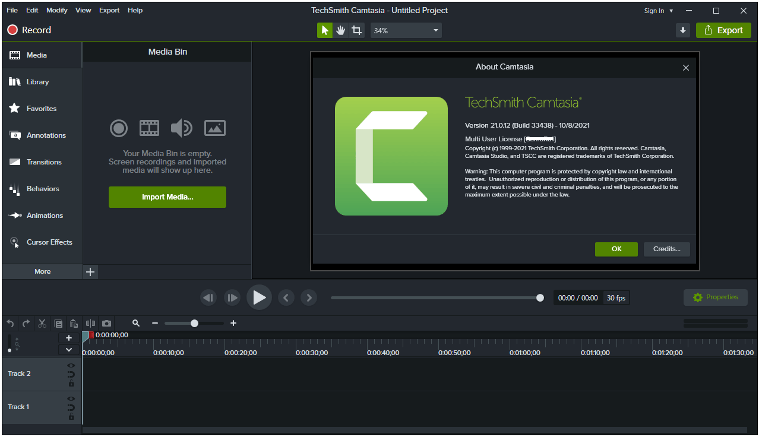
Task: Open the Animations tab
Action: [42, 216]
